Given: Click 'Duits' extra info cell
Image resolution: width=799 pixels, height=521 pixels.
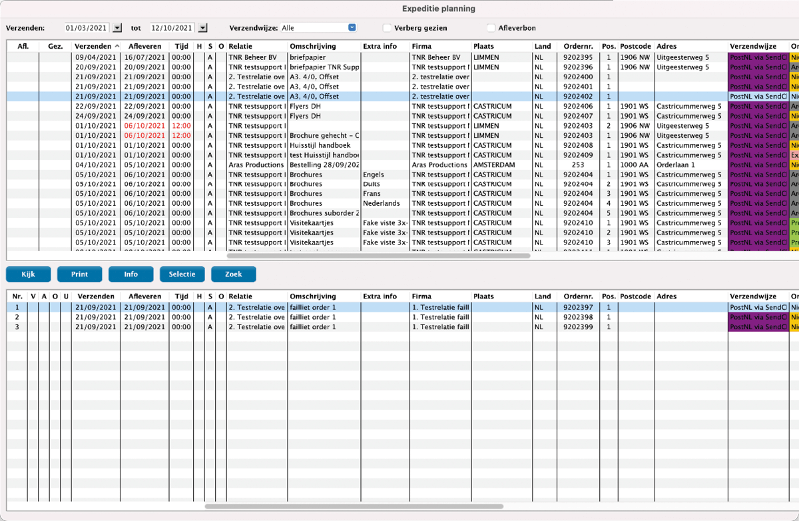Looking at the screenshot, I should pos(385,185).
